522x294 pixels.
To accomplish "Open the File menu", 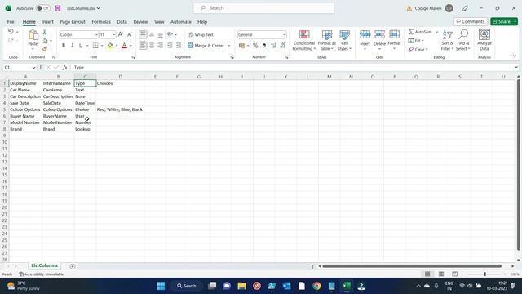I will coord(11,22).
